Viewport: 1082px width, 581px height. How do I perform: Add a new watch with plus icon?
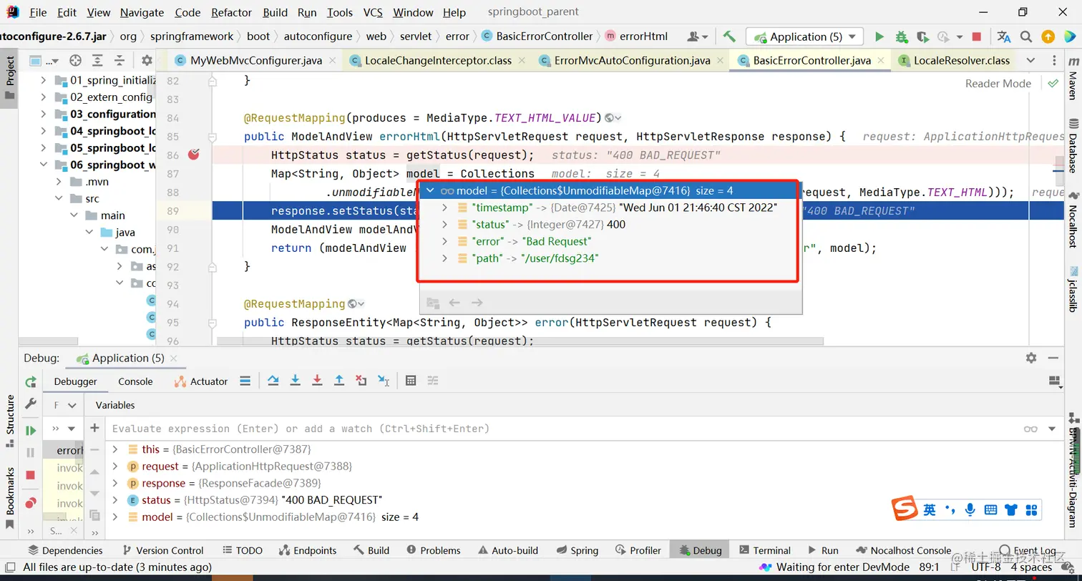[x=94, y=428]
